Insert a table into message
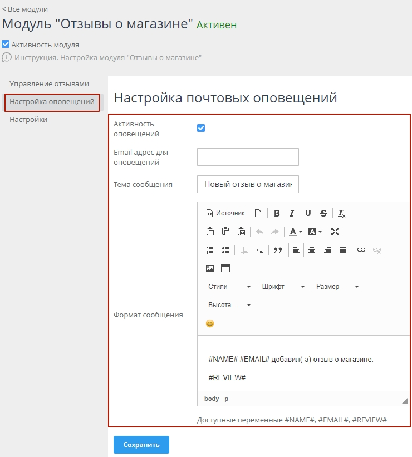This screenshot has height=457, width=412. (x=225, y=268)
